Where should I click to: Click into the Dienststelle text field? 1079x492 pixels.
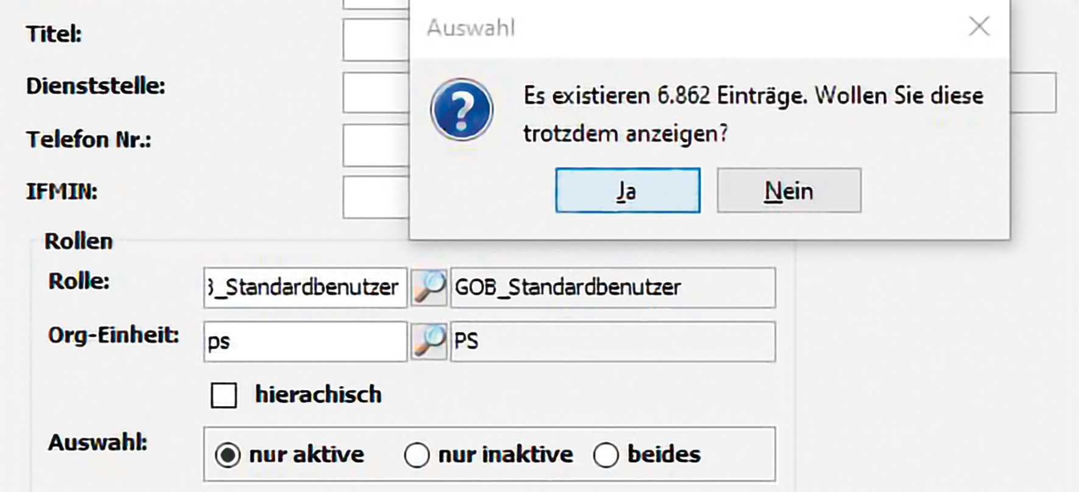[376, 93]
